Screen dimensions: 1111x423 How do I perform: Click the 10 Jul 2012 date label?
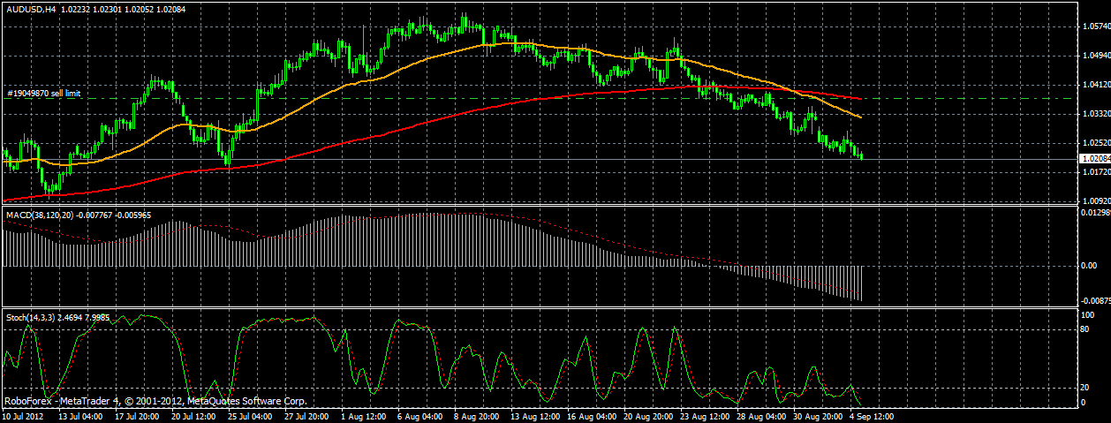(x=24, y=415)
